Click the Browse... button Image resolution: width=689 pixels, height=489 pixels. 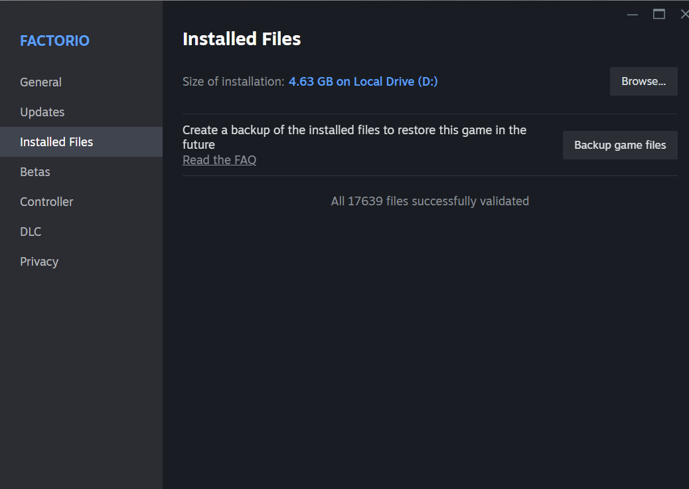point(643,82)
